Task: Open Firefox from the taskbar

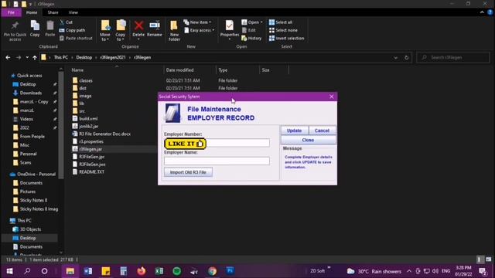Action: click(x=141, y=271)
